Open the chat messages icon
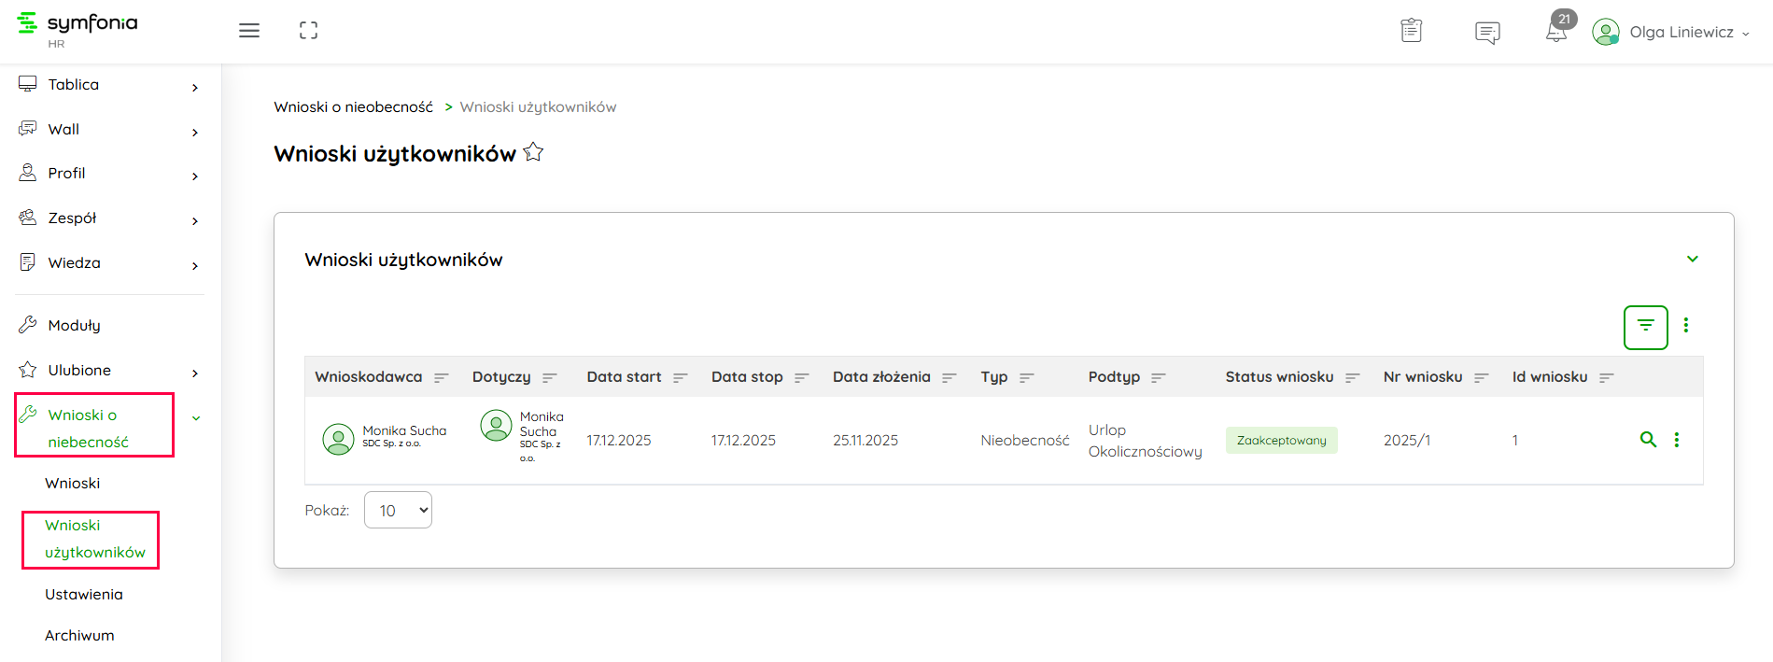The image size is (1773, 662). pyautogui.click(x=1486, y=33)
